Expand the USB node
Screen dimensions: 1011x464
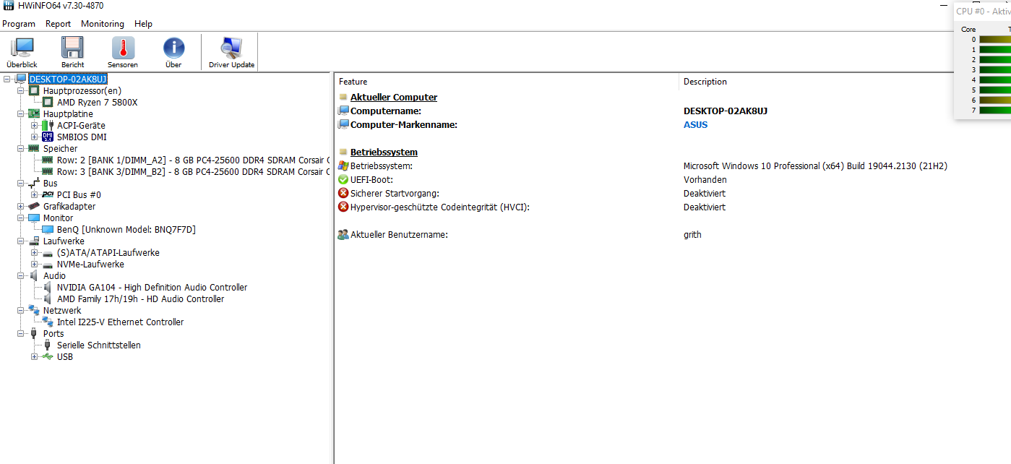click(34, 356)
